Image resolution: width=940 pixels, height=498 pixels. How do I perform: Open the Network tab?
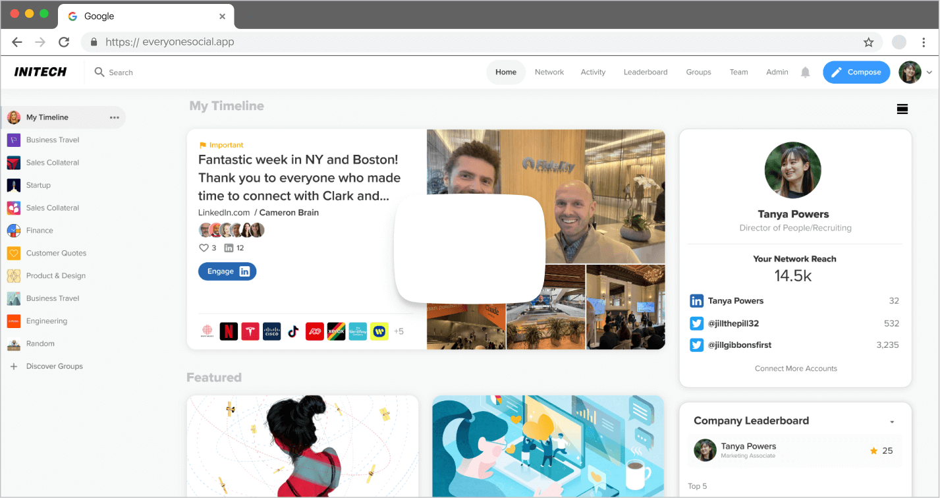pyautogui.click(x=549, y=72)
